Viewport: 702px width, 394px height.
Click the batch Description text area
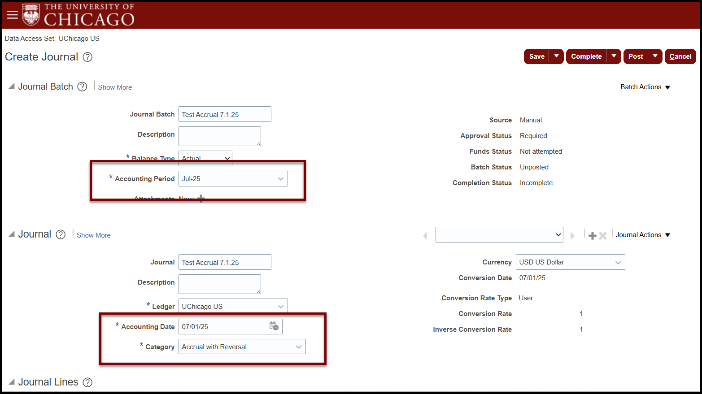pyautogui.click(x=220, y=136)
